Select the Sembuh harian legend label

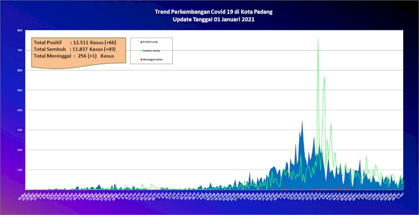click(x=151, y=51)
